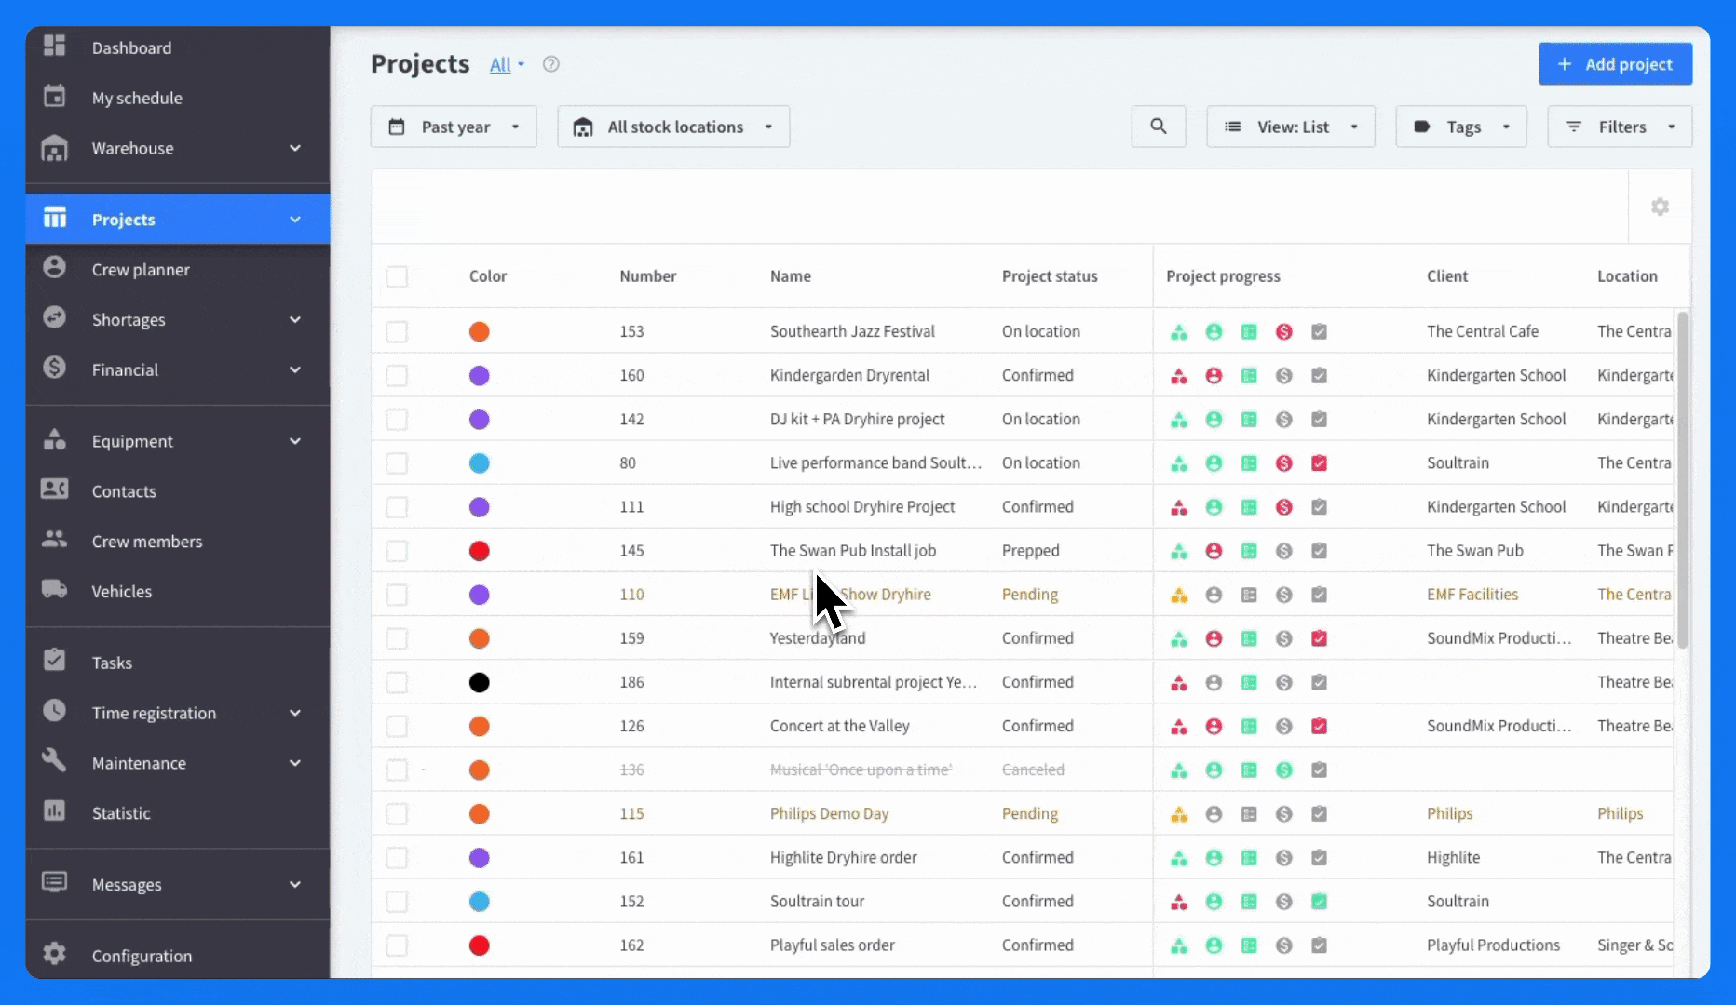This screenshot has height=1005, width=1736.
Task: Open the All stock locations dropdown
Action: click(673, 127)
